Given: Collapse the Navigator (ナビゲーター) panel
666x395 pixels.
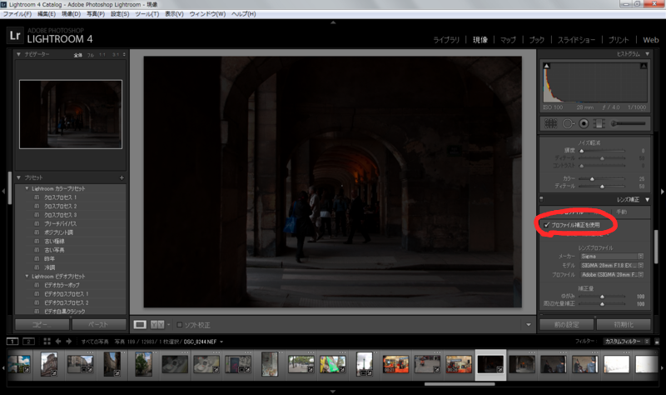Looking at the screenshot, I should [x=18, y=54].
